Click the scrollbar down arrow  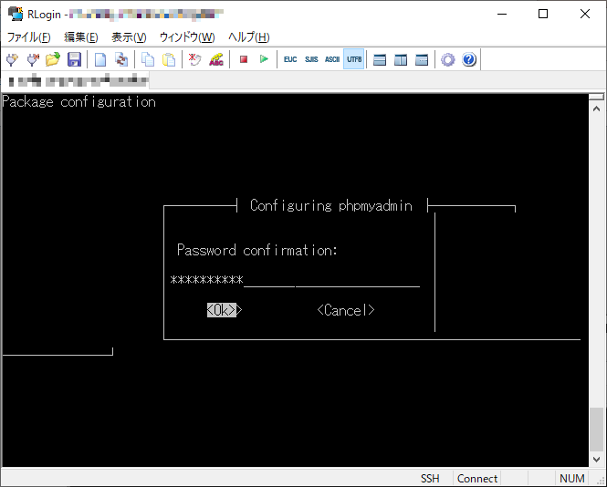[597, 460]
